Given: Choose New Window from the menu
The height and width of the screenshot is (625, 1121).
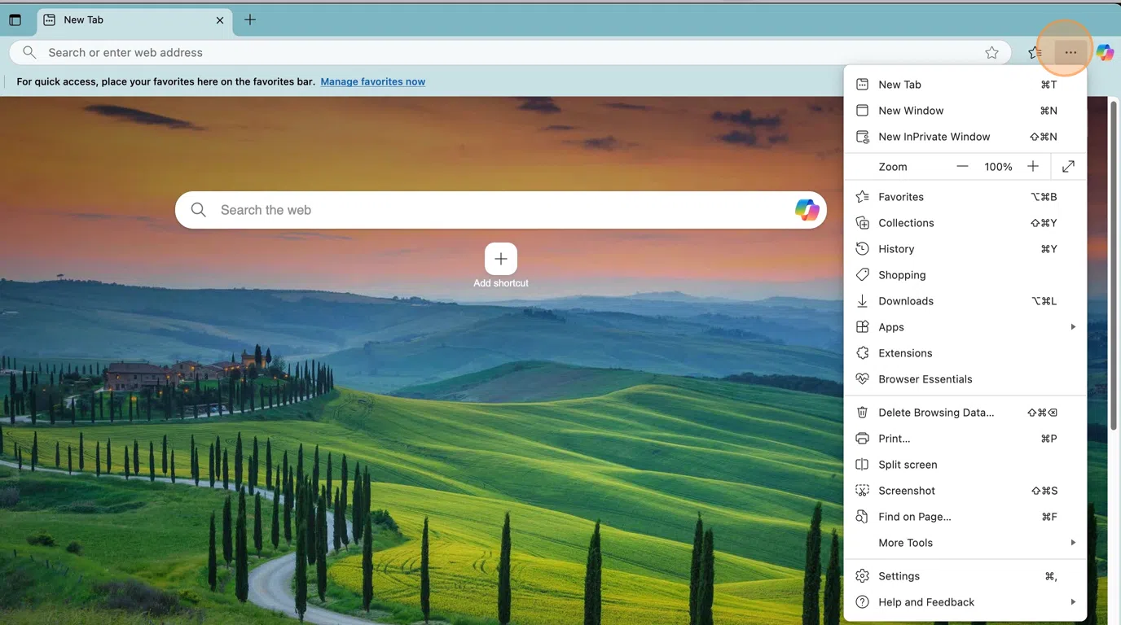Looking at the screenshot, I should point(965,111).
